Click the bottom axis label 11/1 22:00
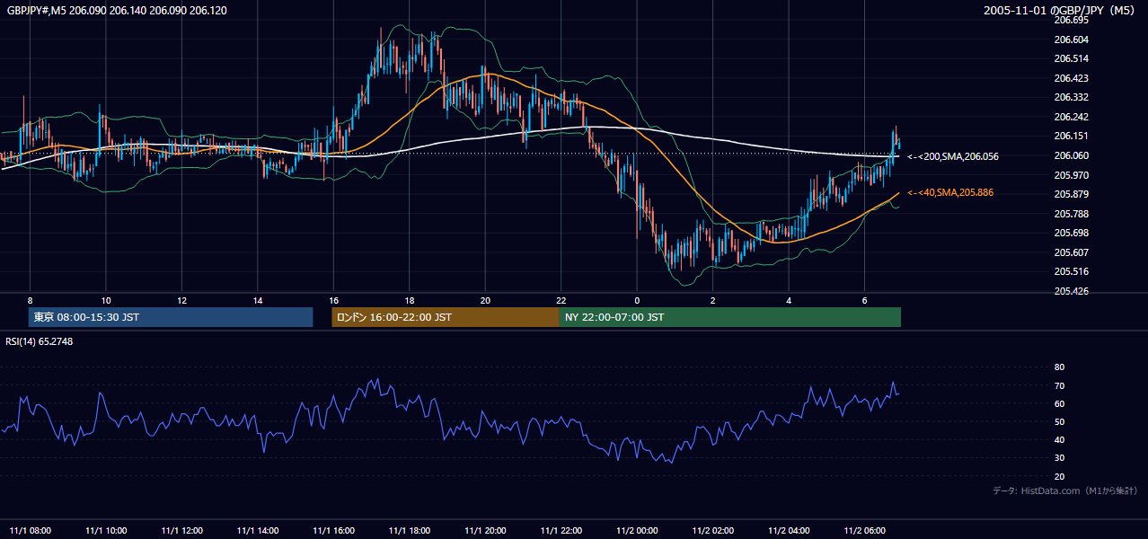Screen dimensions: 1148x539 (561, 530)
